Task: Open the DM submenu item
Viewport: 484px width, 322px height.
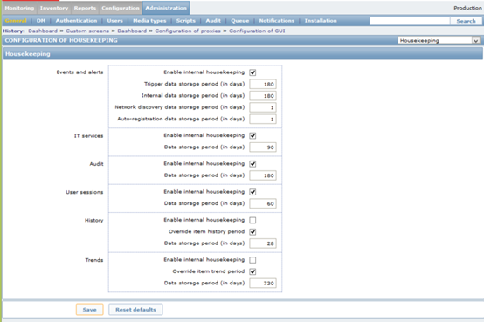Action: (41, 21)
